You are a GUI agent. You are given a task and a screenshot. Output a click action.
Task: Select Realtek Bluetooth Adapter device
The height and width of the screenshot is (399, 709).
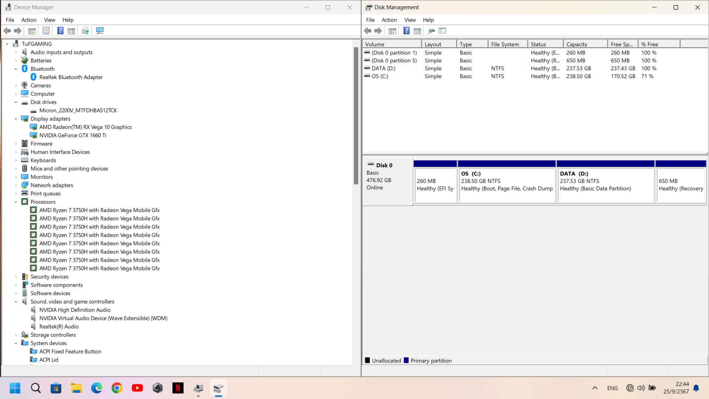(x=71, y=77)
